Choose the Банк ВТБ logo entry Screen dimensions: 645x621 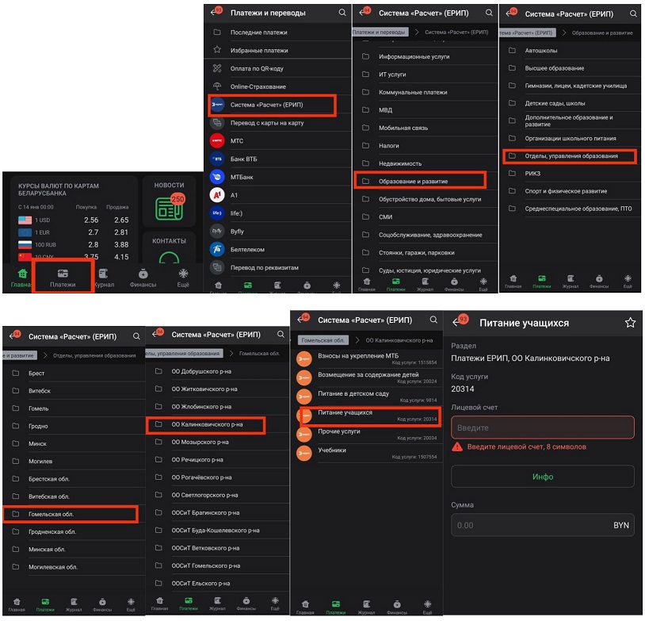pyautogui.click(x=216, y=159)
